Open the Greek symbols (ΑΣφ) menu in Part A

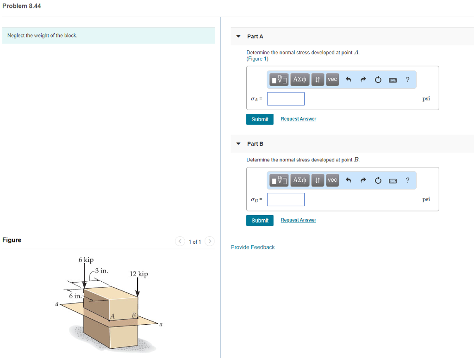coord(299,79)
